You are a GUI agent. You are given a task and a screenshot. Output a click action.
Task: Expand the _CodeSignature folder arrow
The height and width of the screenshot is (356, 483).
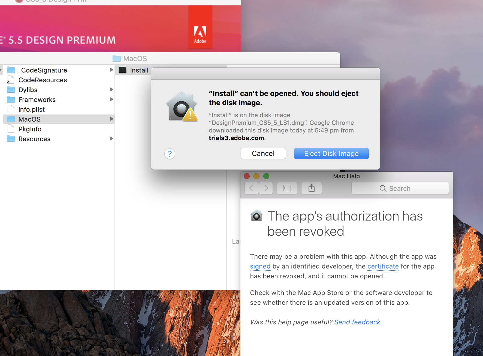(x=111, y=70)
